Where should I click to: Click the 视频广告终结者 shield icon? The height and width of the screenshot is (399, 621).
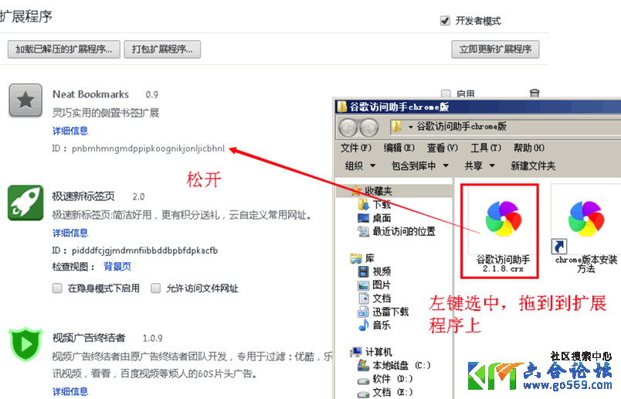[x=25, y=344]
